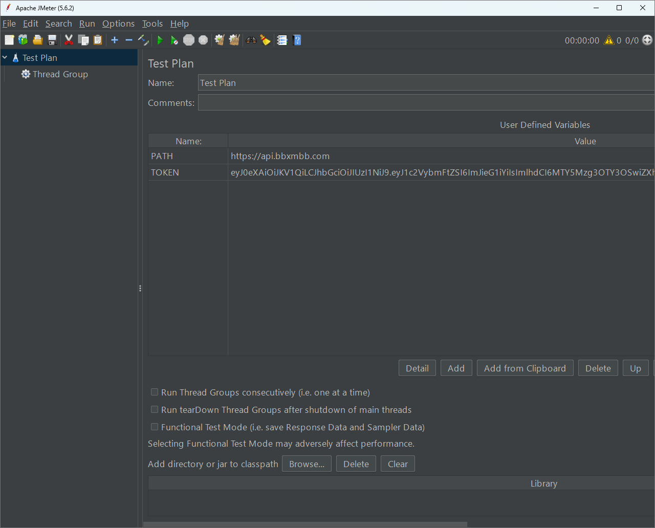Viewport: 655px width, 528px height.
Task: Click Delete below User Defined Variables
Action: (598, 368)
